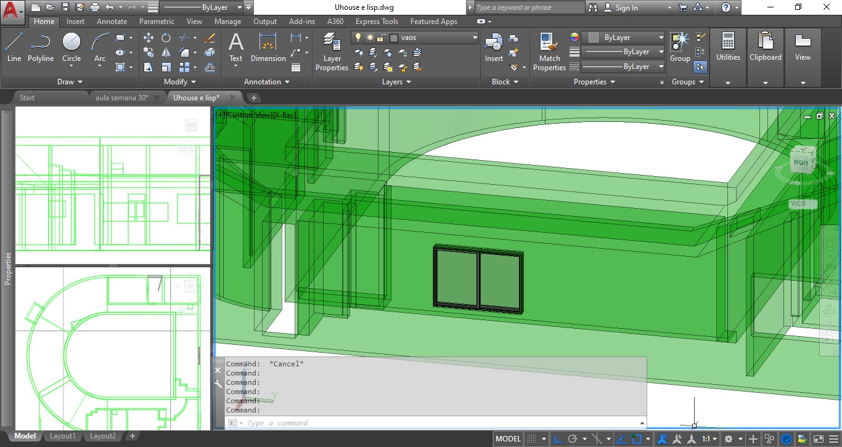This screenshot has width=842, height=447.
Task: Toggle Clean Screen in status bar
Action: (x=818, y=439)
